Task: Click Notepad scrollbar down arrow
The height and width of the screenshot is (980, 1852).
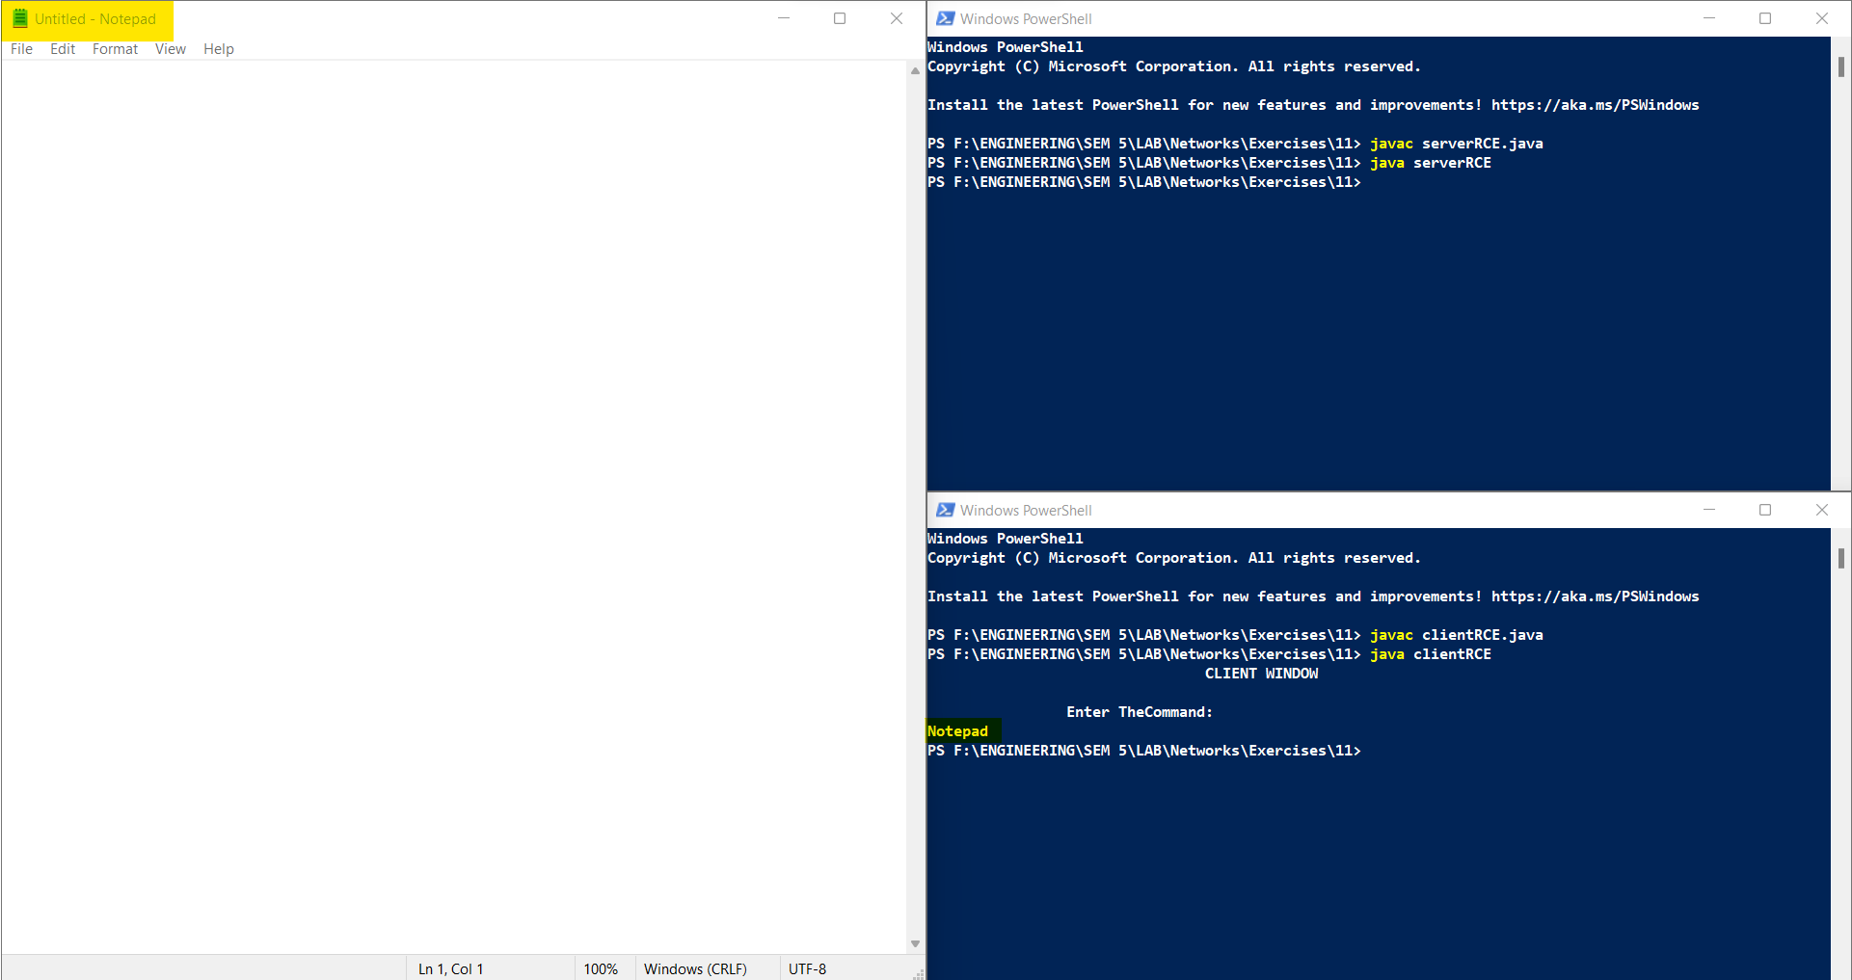Action: [915, 943]
